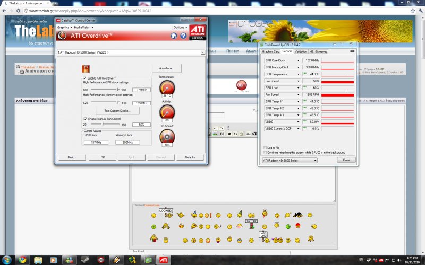Switch to GPU-Z Validation tab
This screenshot has height=265, width=425.
[x=301, y=51]
